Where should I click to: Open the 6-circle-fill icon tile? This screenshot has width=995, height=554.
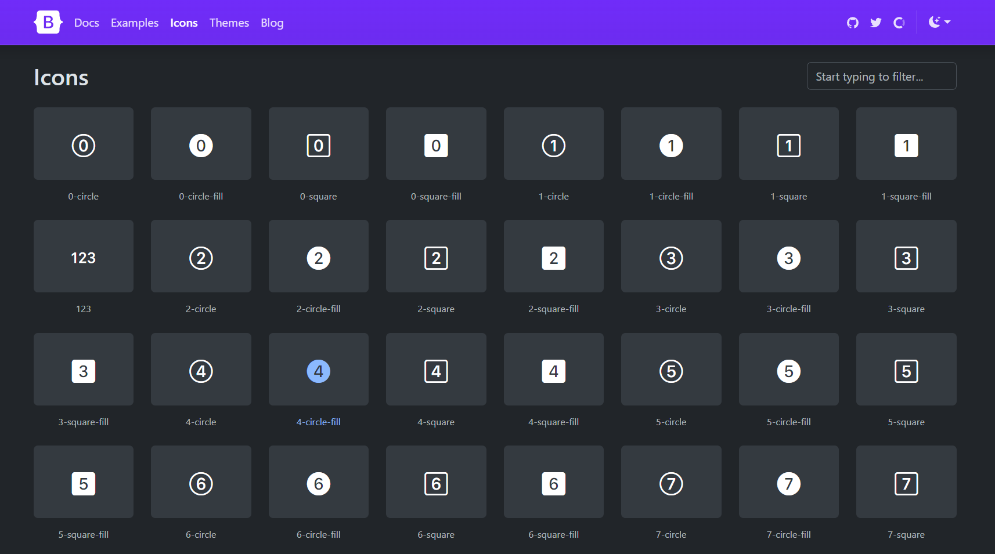click(x=318, y=482)
